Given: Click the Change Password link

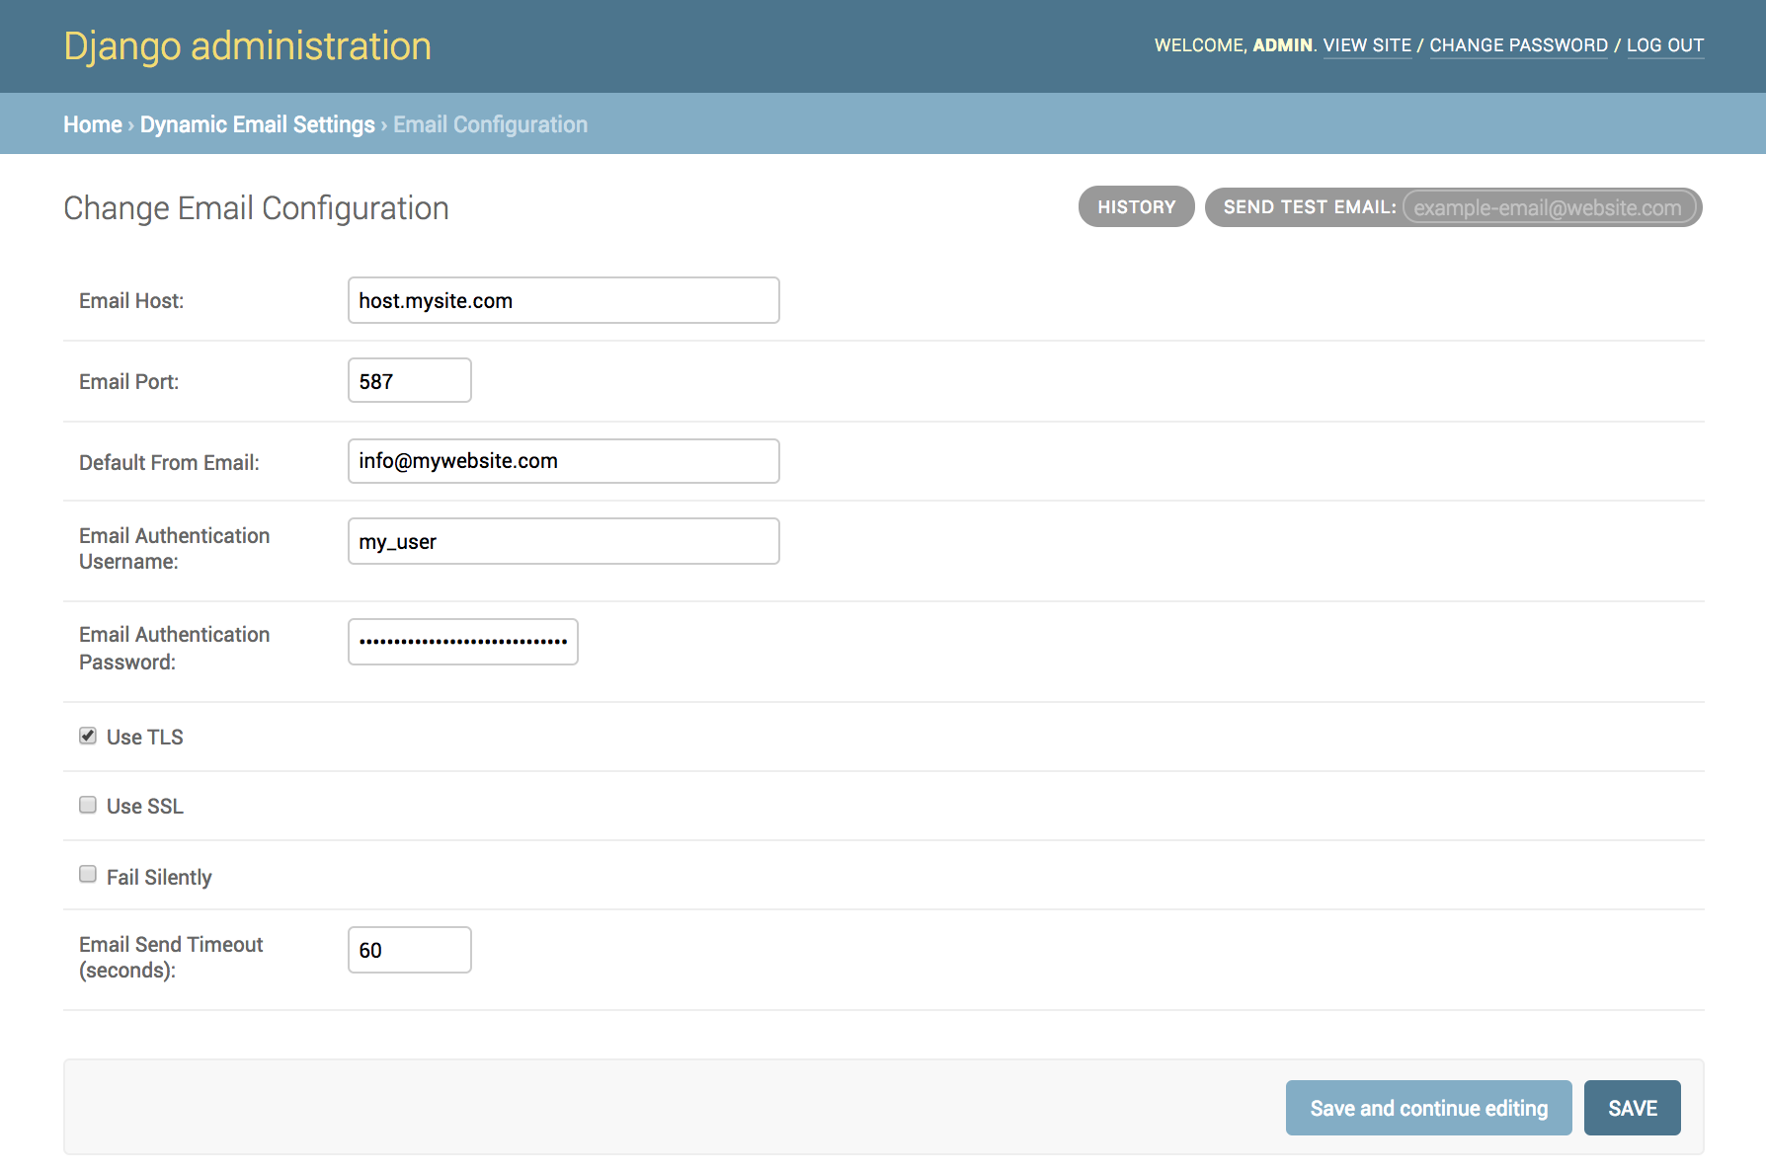Looking at the screenshot, I should tap(1518, 45).
